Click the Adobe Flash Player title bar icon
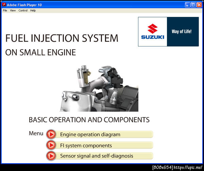 coord(4,5)
